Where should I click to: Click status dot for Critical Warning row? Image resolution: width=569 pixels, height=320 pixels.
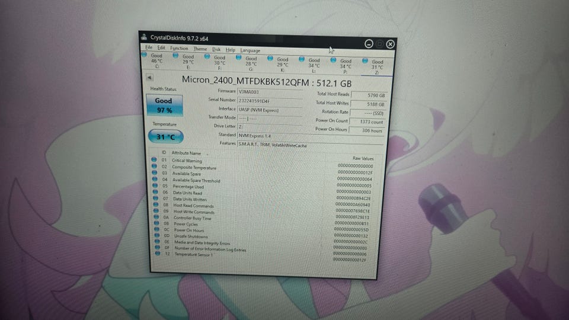pyautogui.click(x=154, y=159)
